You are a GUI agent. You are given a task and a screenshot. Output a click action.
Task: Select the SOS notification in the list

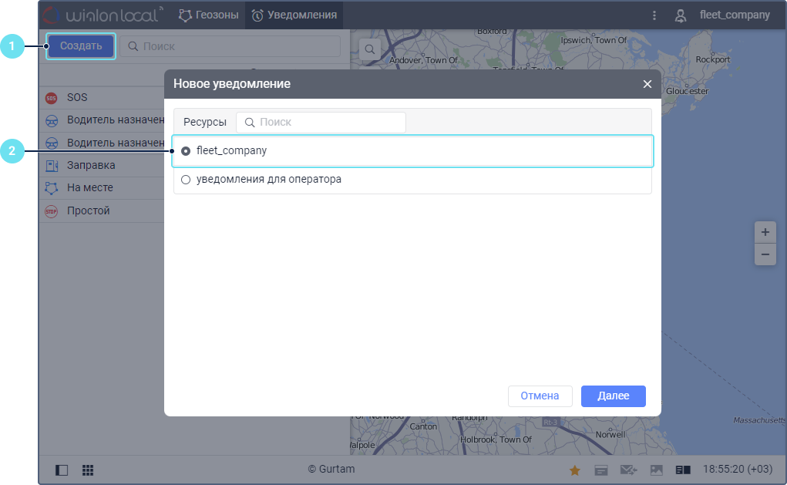tap(77, 98)
